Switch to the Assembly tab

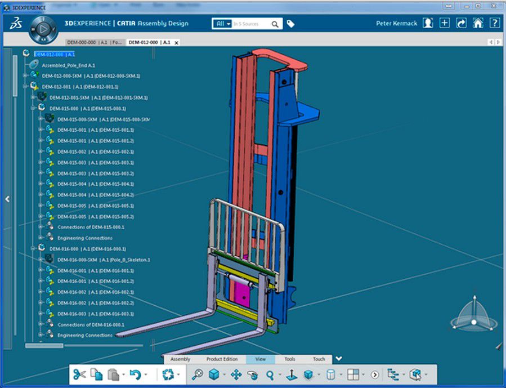coord(180,359)
